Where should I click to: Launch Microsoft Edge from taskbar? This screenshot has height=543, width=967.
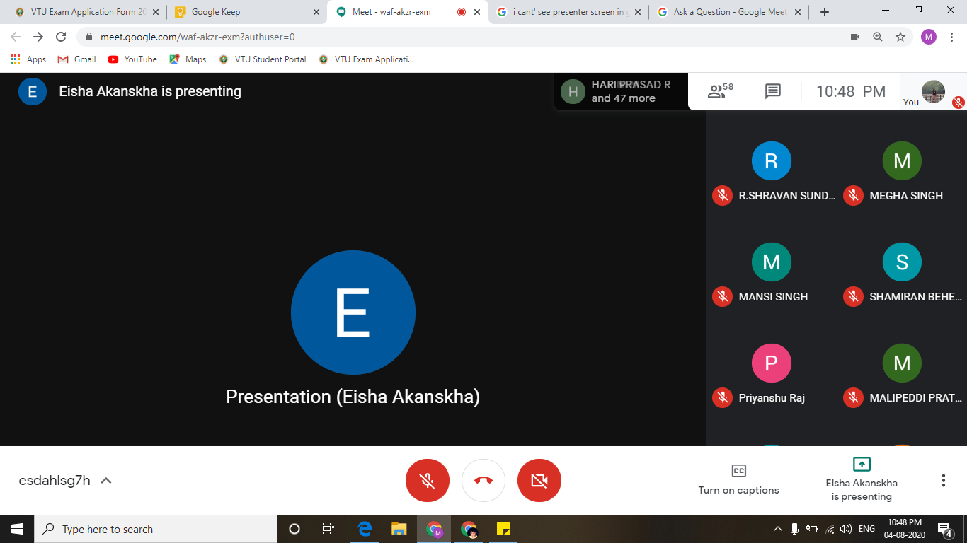click(x=365, y=529)
